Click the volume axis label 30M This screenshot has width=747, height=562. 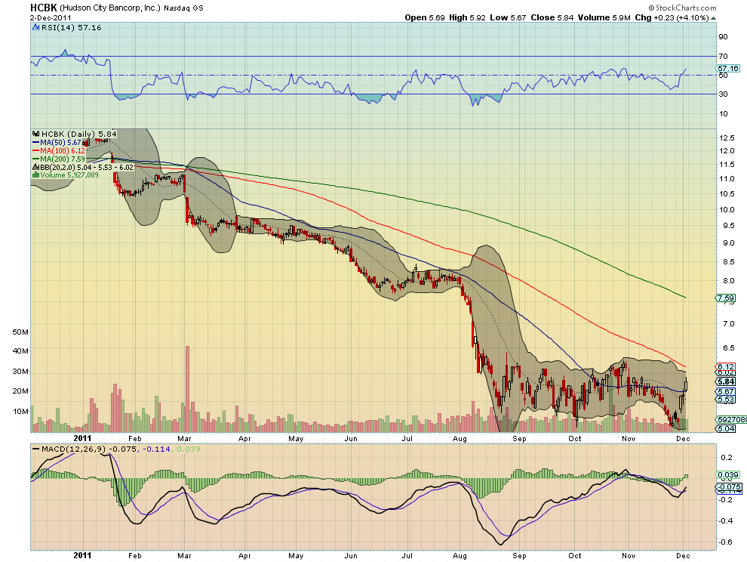click(x=21, y=371)
